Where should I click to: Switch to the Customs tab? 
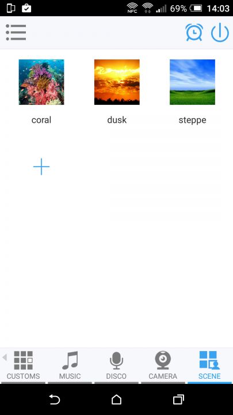23,366
